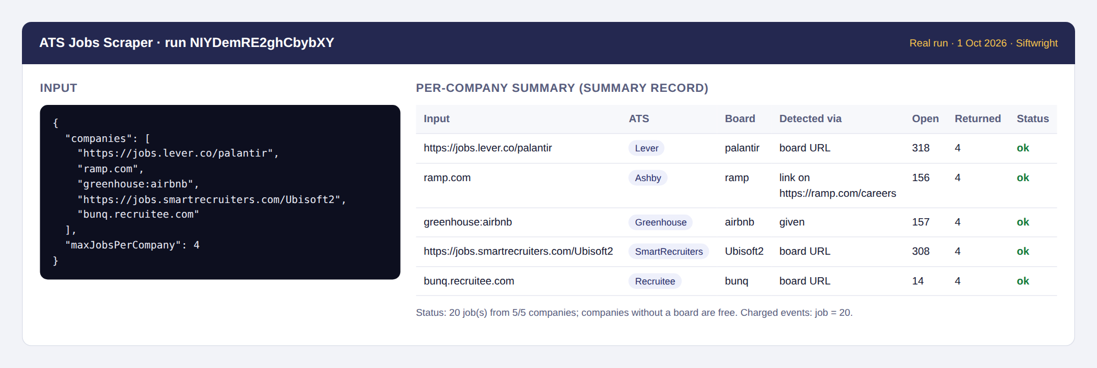
Task: Click the Status column header
Action: click(1032, 119)
